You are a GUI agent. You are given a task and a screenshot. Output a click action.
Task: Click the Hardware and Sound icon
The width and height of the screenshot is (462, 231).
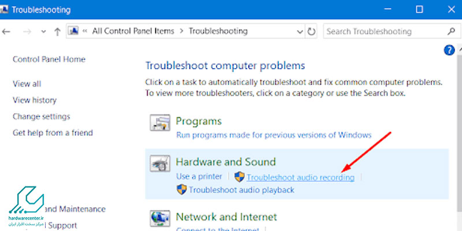(160, 163)
